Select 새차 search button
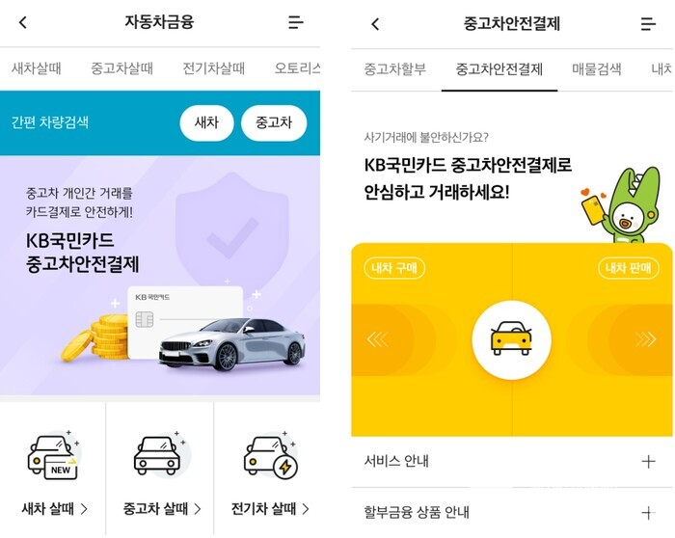The width and height of the screenshot is (675, 538). click(206, 122)
